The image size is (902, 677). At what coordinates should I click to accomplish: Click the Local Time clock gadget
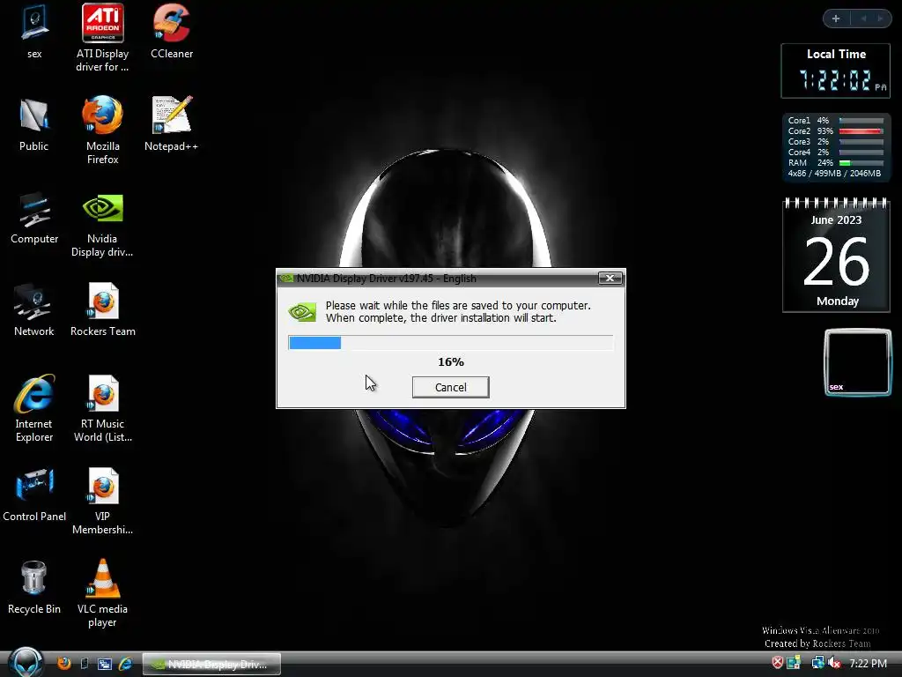pos(835,71)
